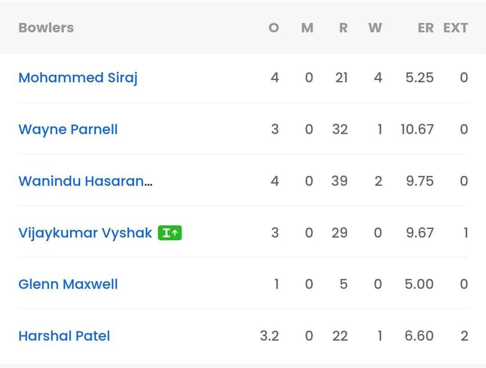This screenshot has height=368, width=486.
Task: Click Harshal Patel's overs figure 3.2
Action: click(x=270, y=336)
